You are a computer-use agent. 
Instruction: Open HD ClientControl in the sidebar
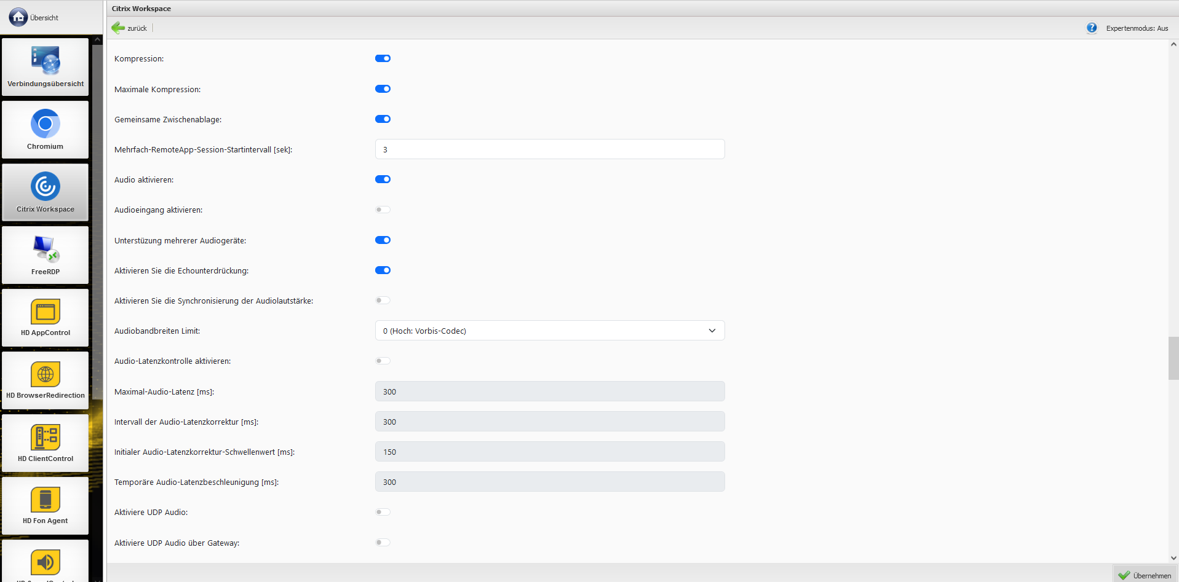click(x=46, y=443)
